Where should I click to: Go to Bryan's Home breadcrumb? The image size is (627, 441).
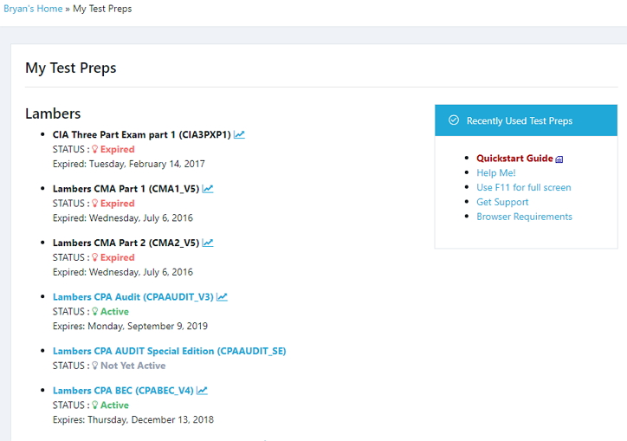pos(33,9)
